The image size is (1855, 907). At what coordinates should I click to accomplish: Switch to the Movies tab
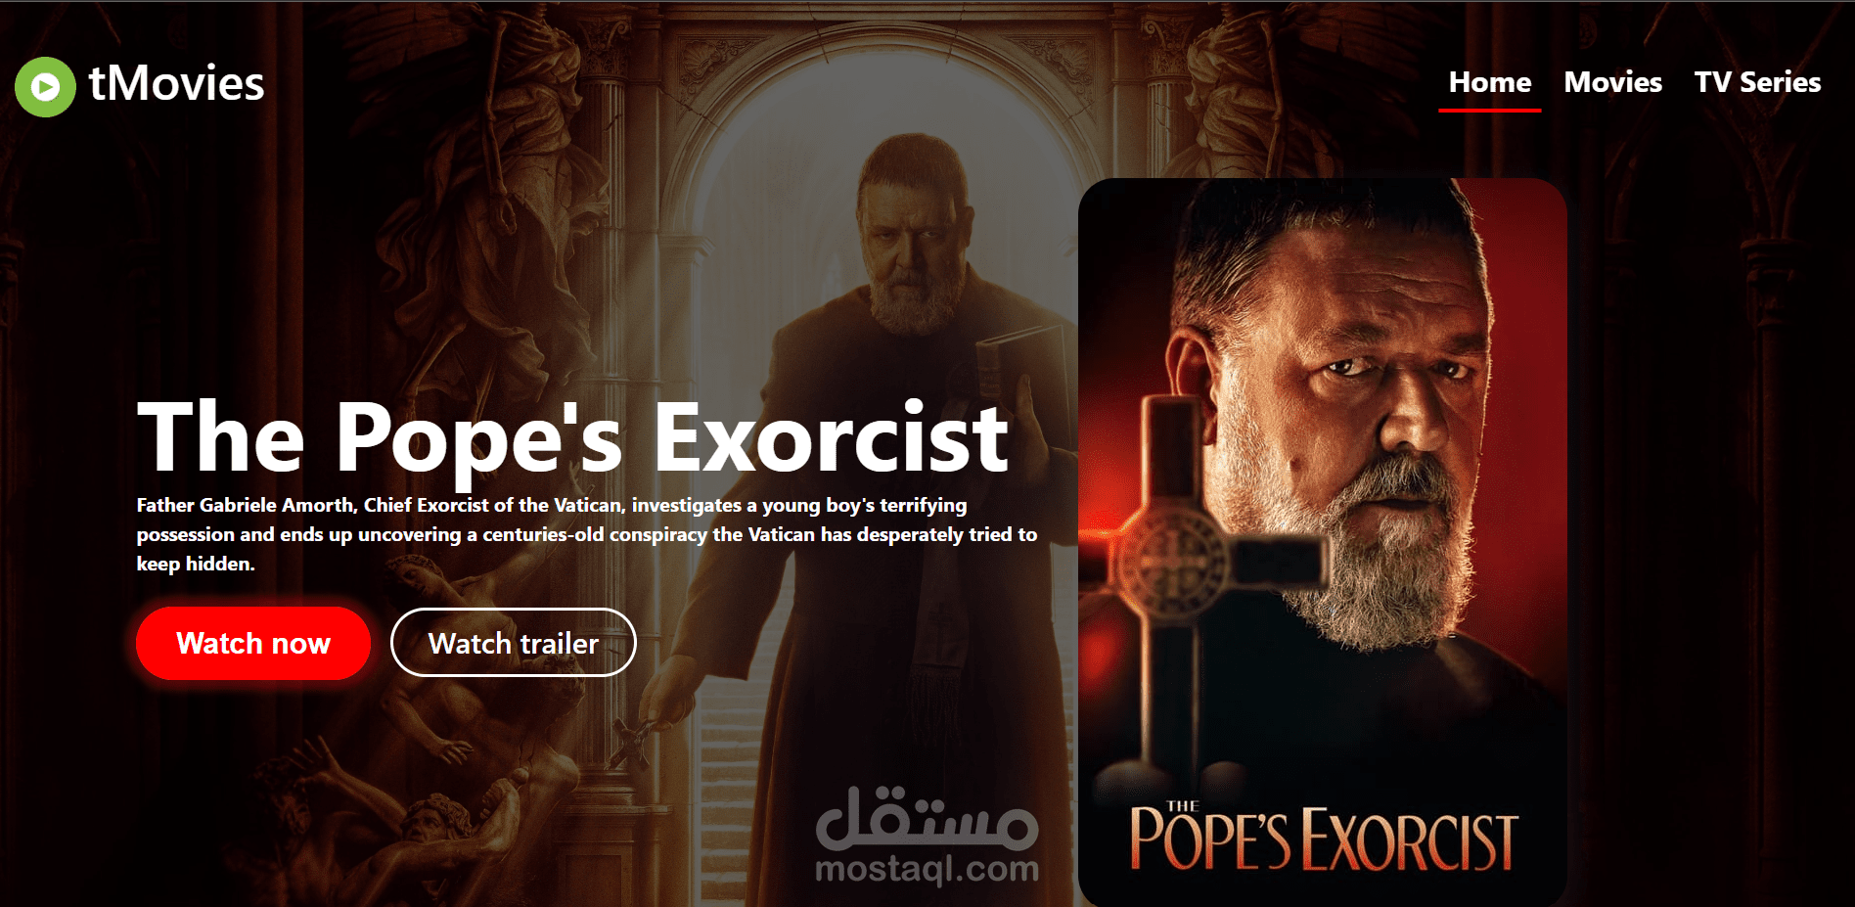pos(1612,82)
